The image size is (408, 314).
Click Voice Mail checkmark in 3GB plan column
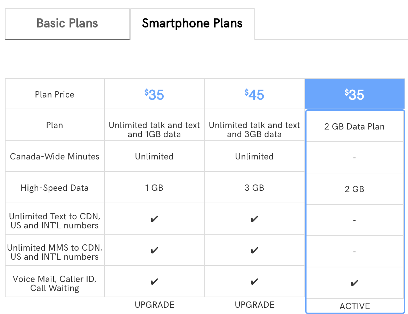tap(254, 282)
